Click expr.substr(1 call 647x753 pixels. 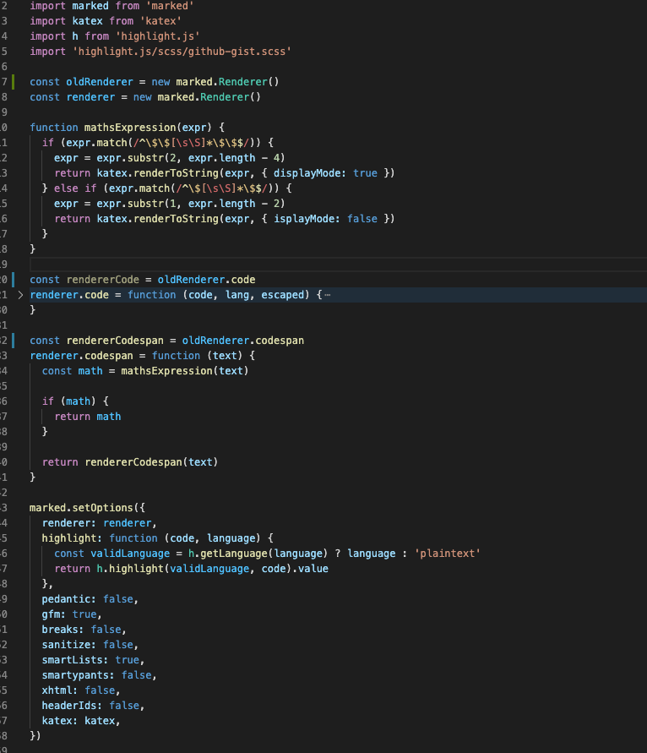point(136,204)
